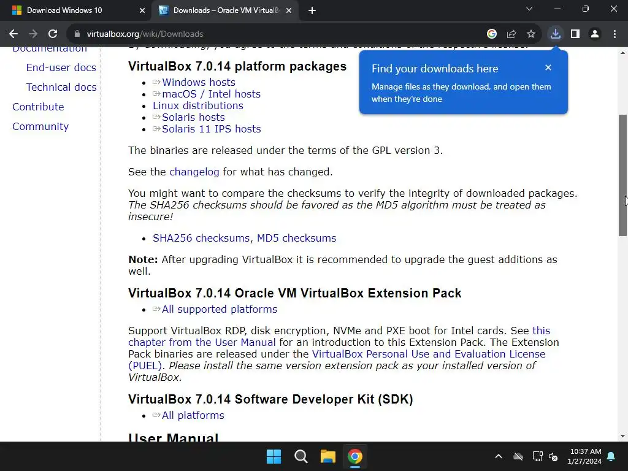
Task: Open Linux distributions link
Action: [198, 105]
